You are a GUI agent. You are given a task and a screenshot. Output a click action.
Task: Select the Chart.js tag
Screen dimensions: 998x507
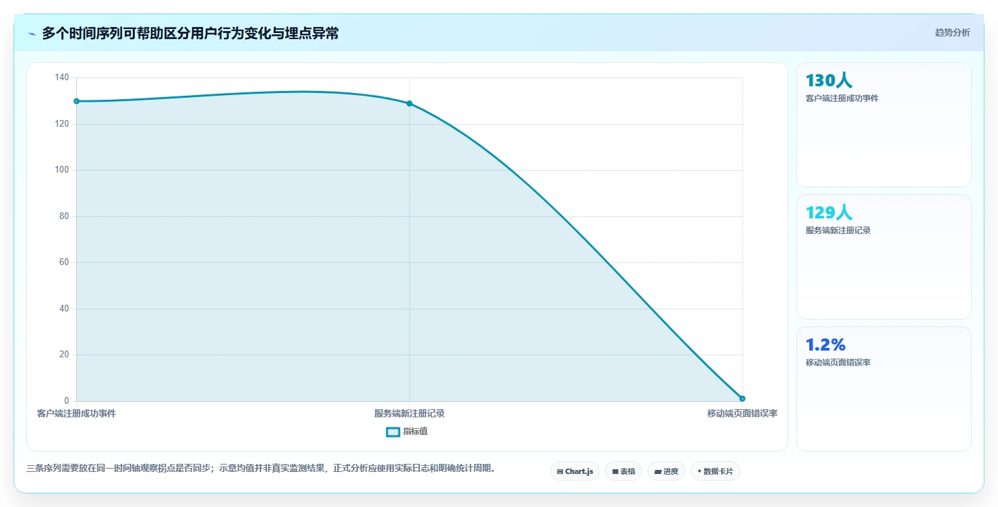tap(575, 471)
